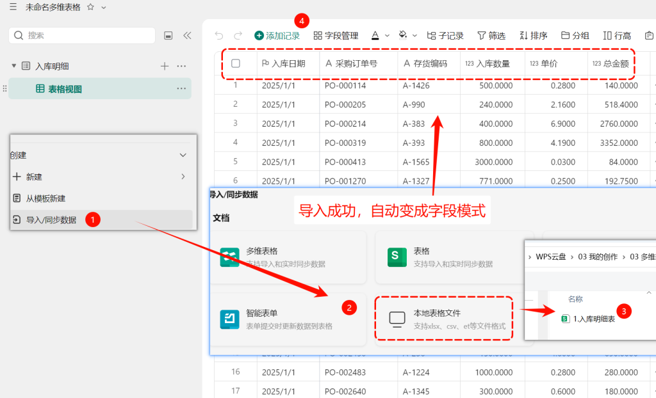Toggle the select-all header checkbox
This screenshot has height=398, width=656.
(236, 63)
